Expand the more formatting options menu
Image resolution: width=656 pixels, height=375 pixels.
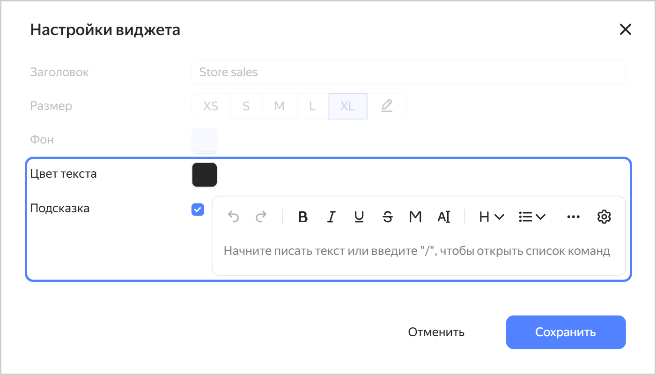(x=573, y=216)
